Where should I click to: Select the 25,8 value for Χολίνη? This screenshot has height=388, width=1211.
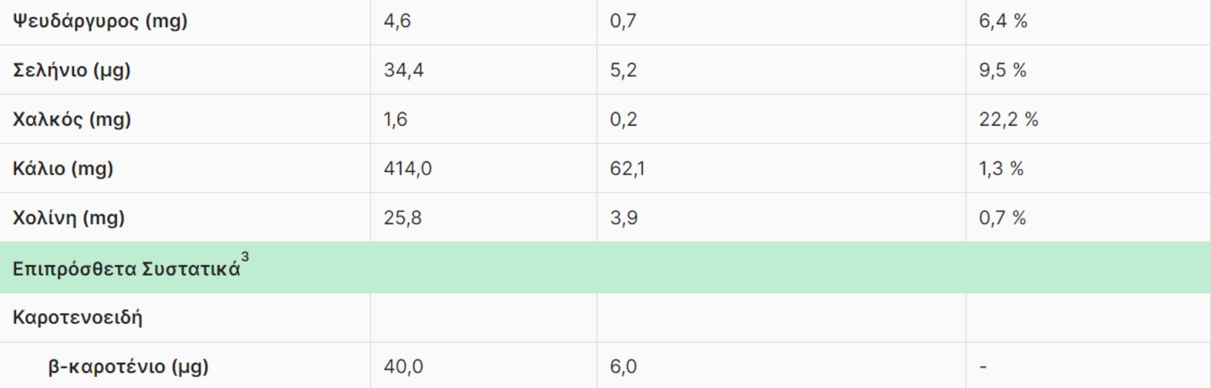403,218
